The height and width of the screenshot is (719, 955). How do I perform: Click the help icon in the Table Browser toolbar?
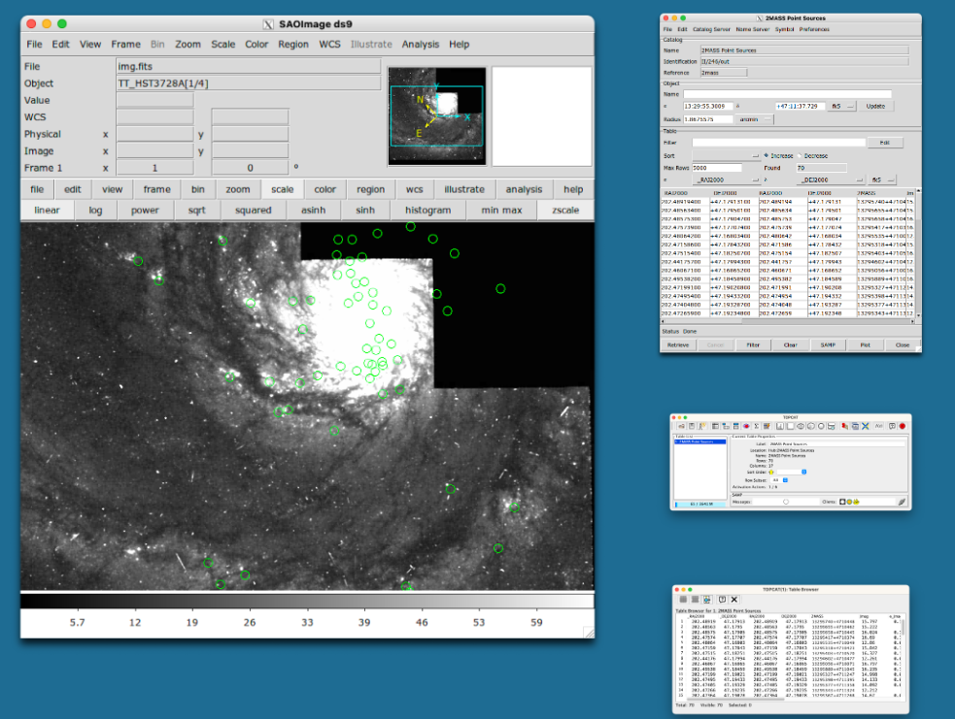[x=722, y=599]
